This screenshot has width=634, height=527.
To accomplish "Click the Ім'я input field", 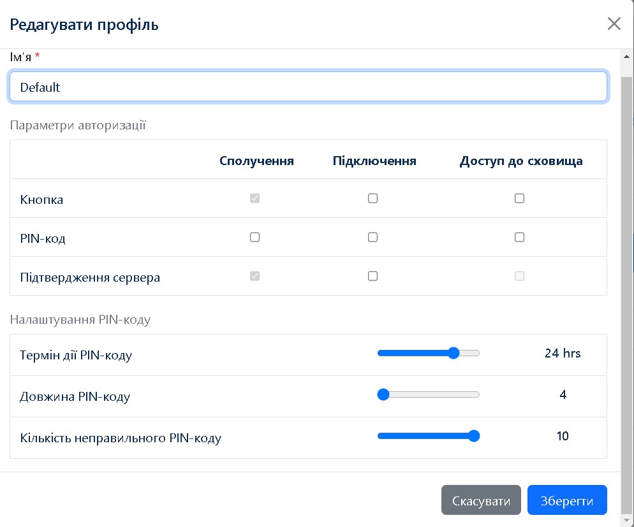I will [307, 87].
